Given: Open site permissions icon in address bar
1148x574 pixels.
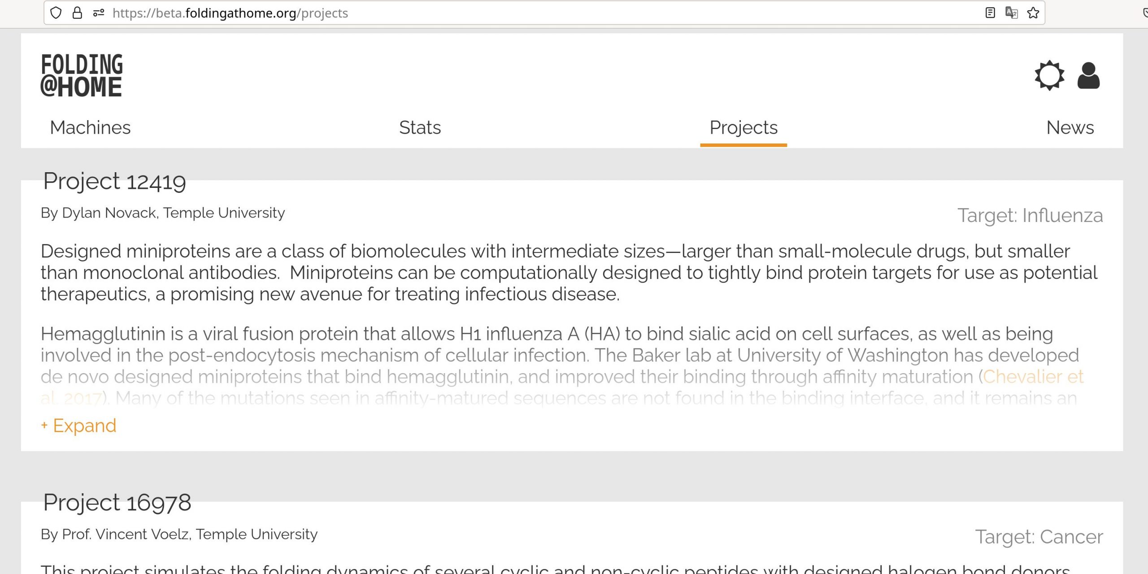Looking at the screenshot, I should point(99,13).
